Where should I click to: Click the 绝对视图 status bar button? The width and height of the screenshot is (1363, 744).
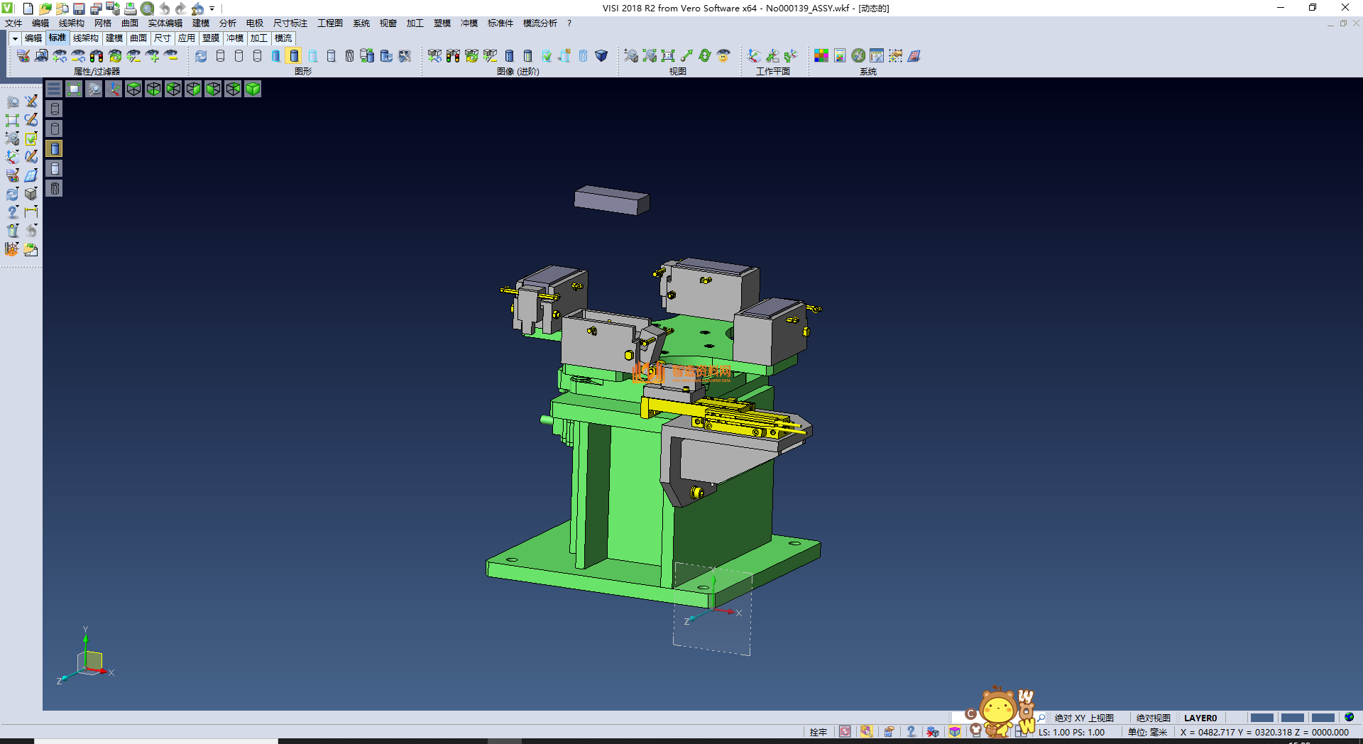1153,718
